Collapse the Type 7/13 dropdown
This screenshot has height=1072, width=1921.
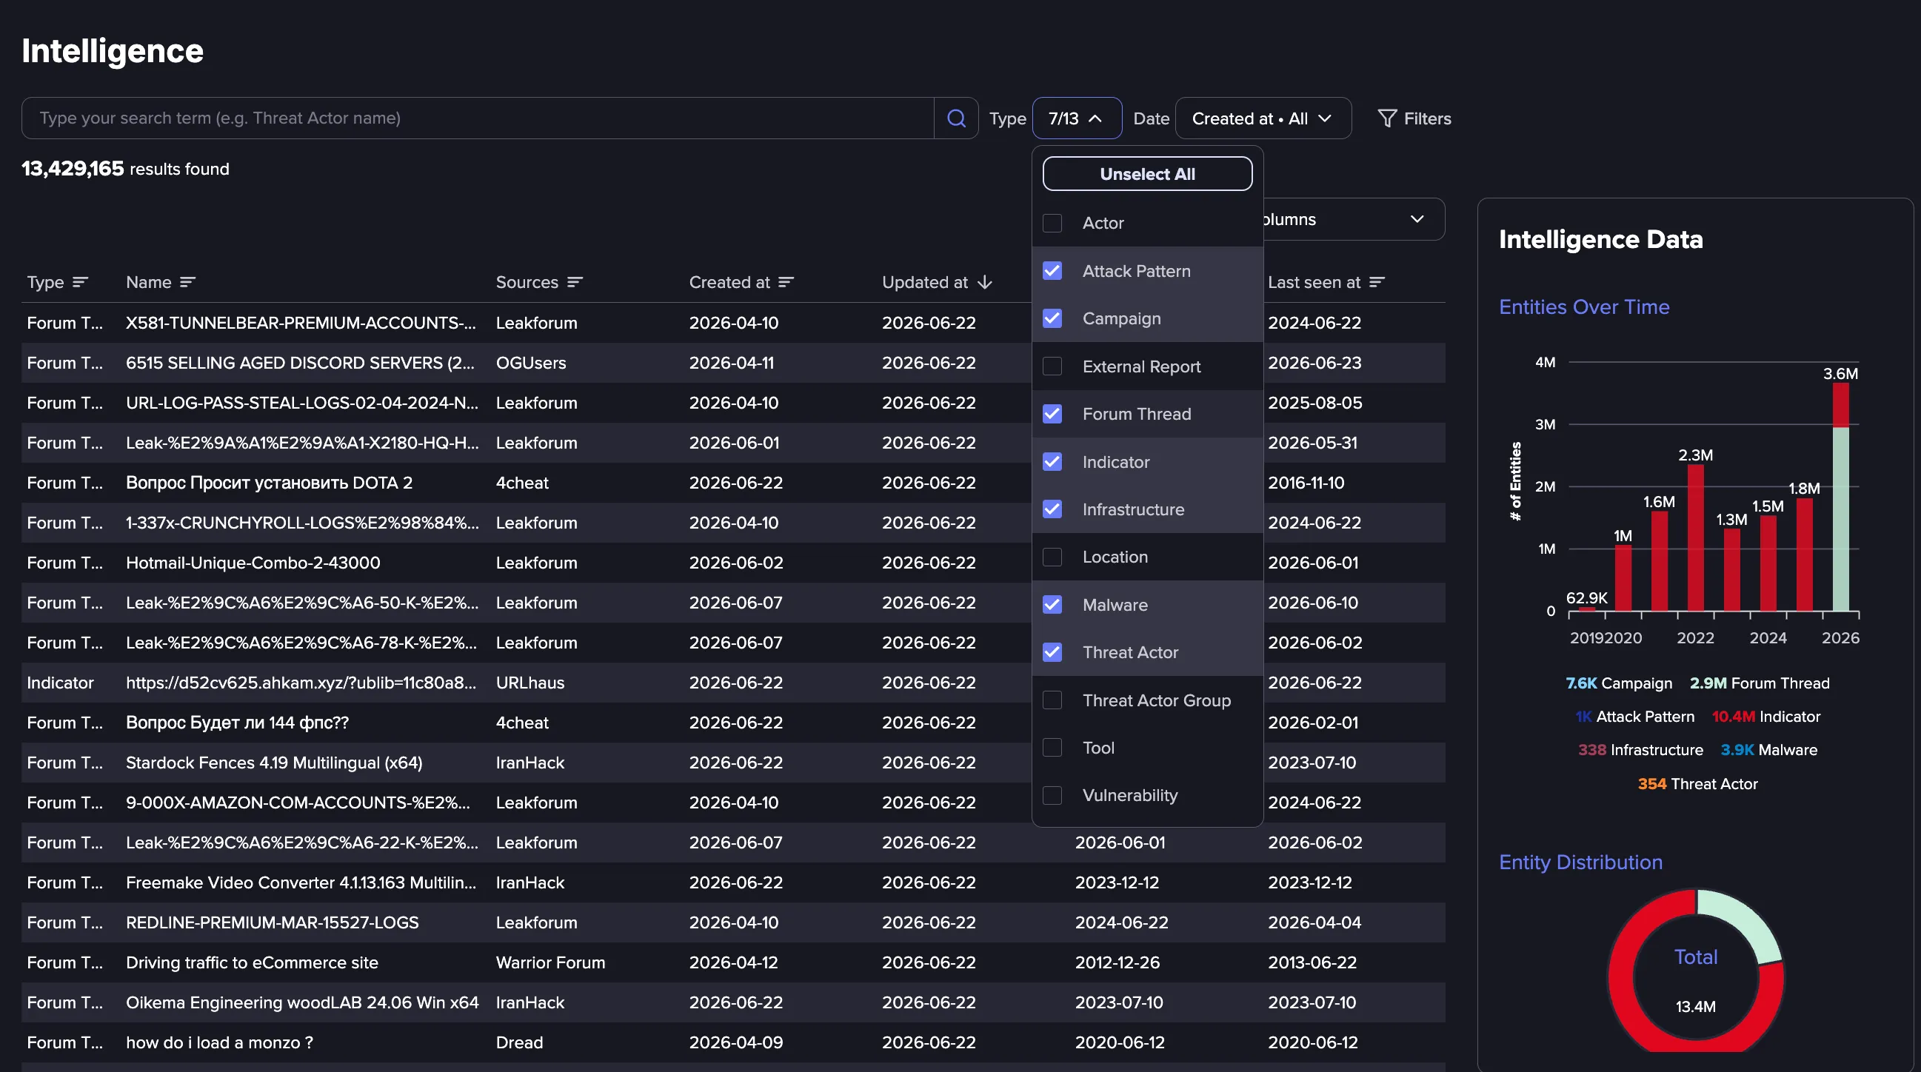[1077, 118]
